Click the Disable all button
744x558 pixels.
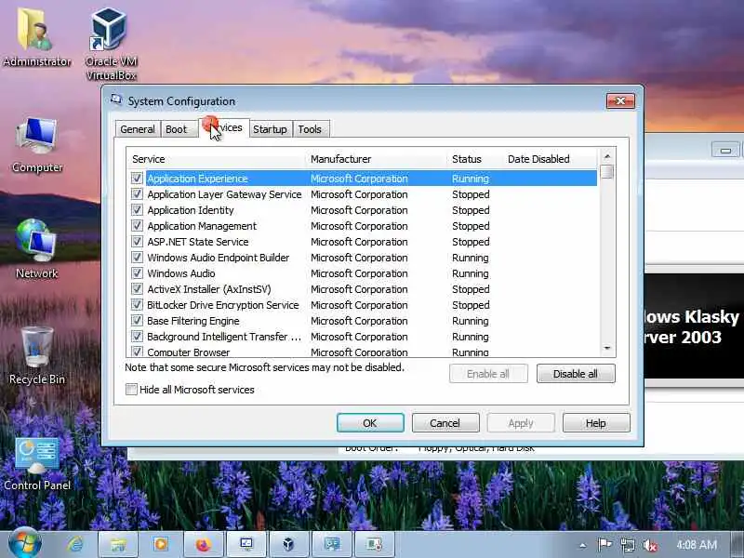[x=576, y=374]
